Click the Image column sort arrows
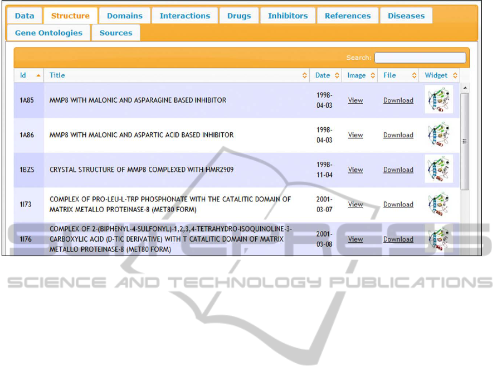This screenshot has height=385, width=502. click(373, 75)
